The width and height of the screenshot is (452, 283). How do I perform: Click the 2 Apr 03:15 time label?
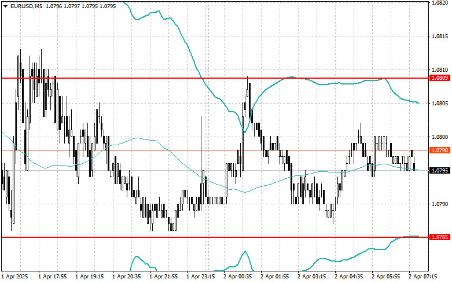311,277
